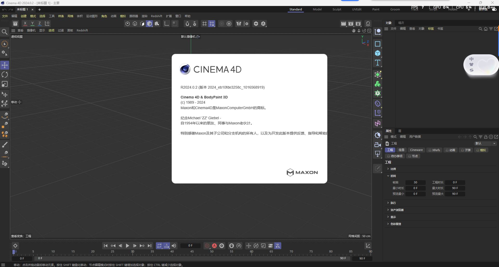Select the Rotate tool

click(5, 75)
